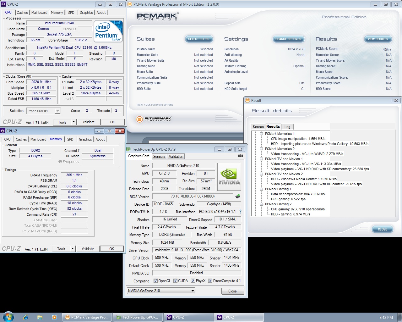Open SPD tab in the Memory-tab CPU-Z window
The height and width of the screenshot is (322, 402).
(70, 139)
